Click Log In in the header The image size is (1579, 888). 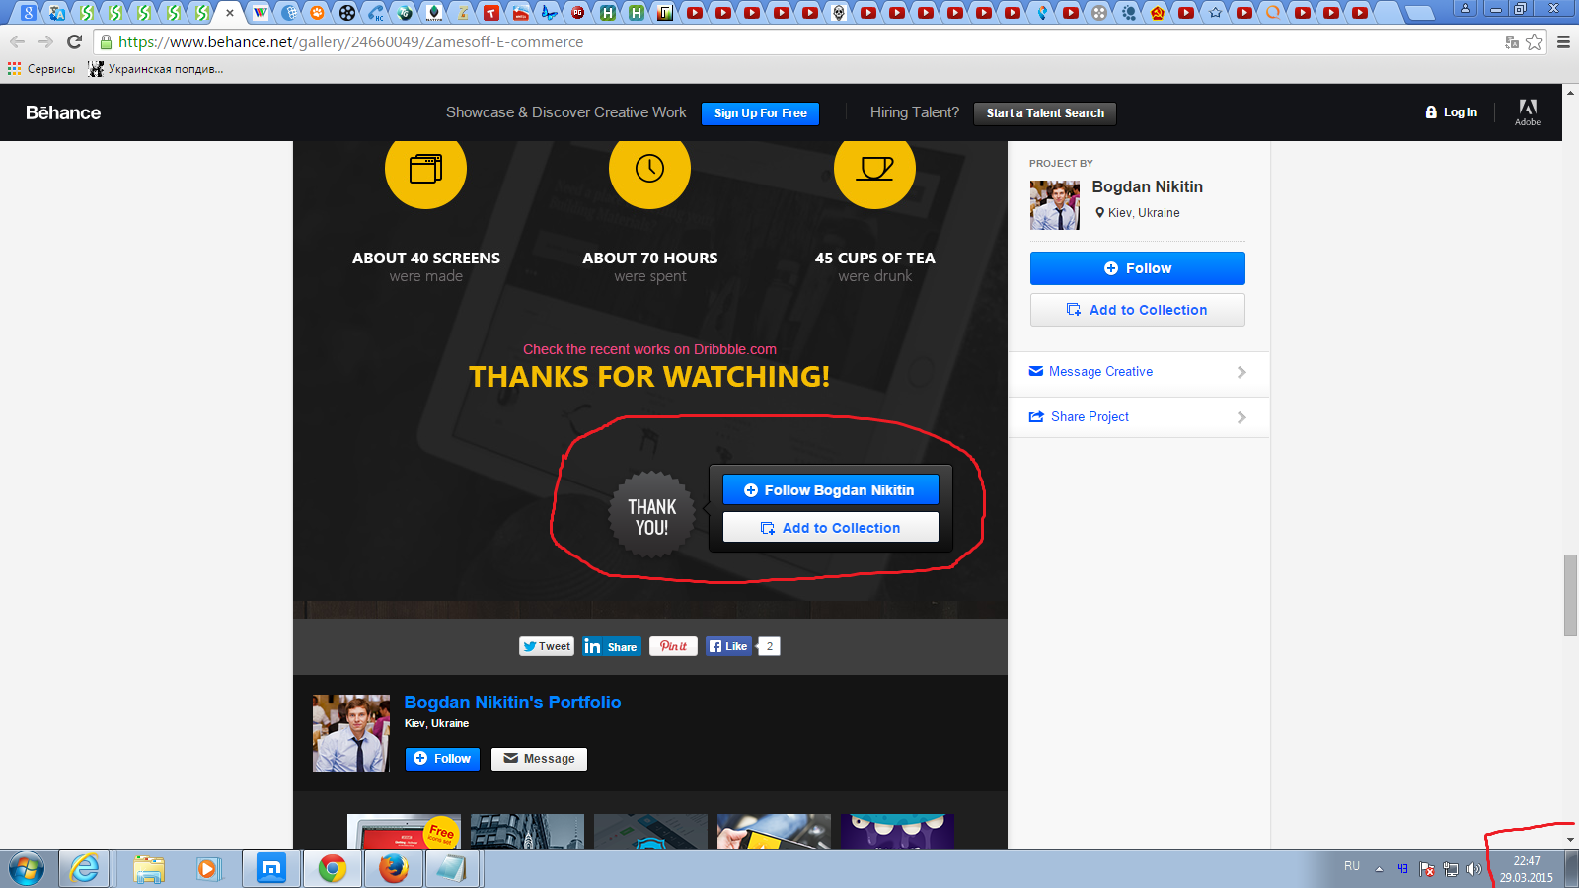pos(1451,112)
